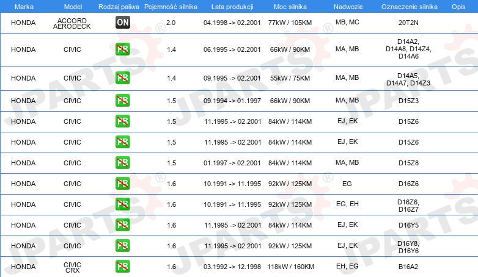Click the PB fuel icon in the D16Y5 row
Screen dimensions: 478x277
point(123,225)
